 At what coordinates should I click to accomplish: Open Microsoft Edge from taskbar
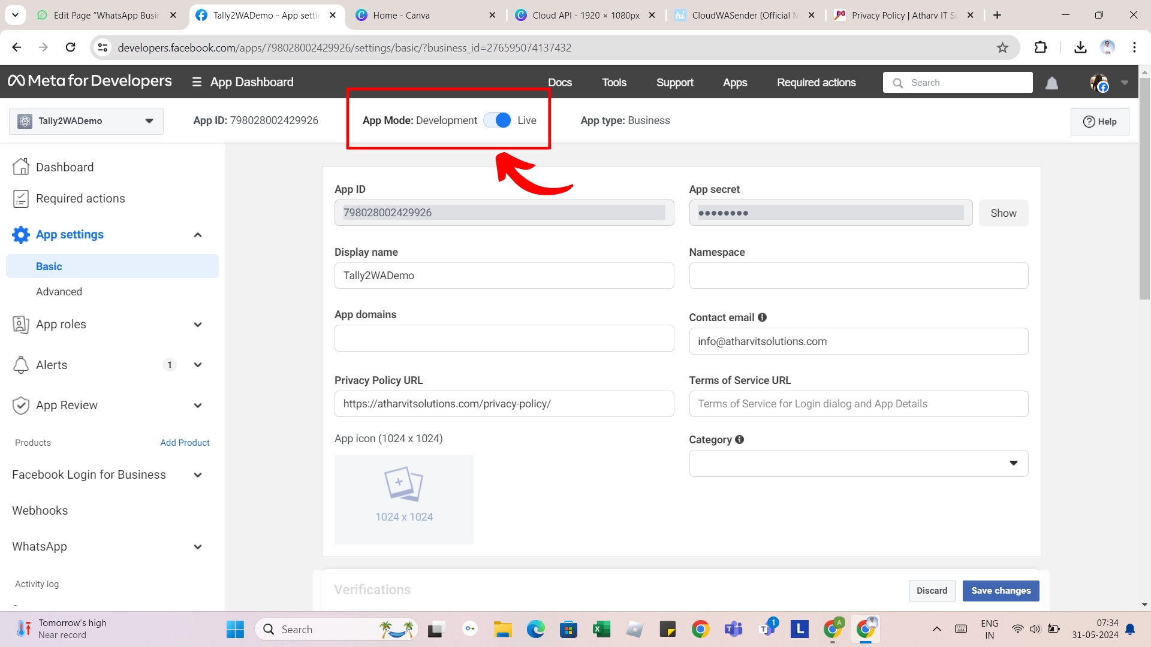pyautogui.click(x=535, y=629)
